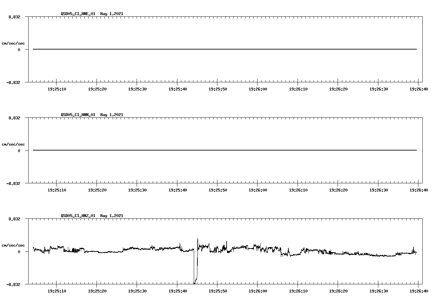This screenshot has height=303, width=446.
Task: Click the 19:25:10 time tick on the top axis
Action: pos(57,89)
